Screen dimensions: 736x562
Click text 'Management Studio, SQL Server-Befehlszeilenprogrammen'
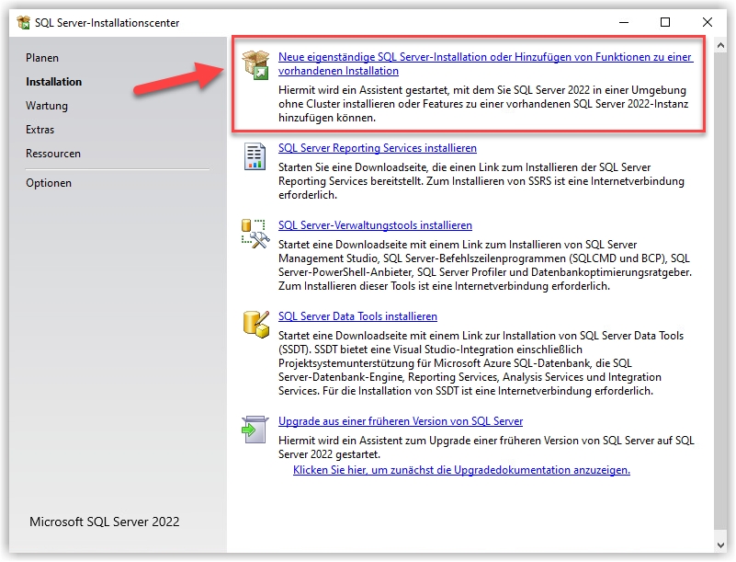point(422,258)
